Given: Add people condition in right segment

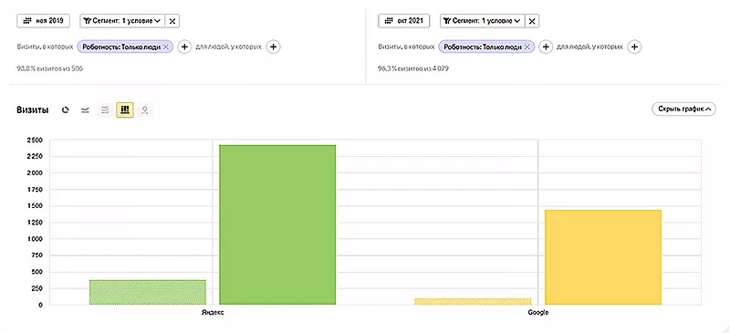Looking at the screenshot, I should click(634, 47).
